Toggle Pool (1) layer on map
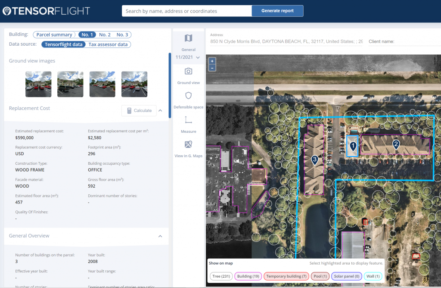 [320, 276]
